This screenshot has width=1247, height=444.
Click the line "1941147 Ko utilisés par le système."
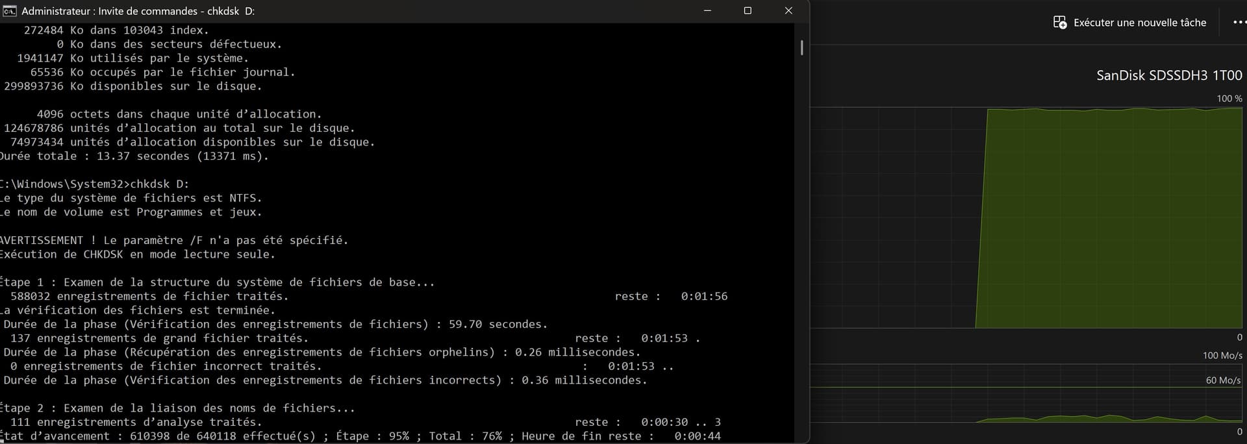click(x=132, y=58)
